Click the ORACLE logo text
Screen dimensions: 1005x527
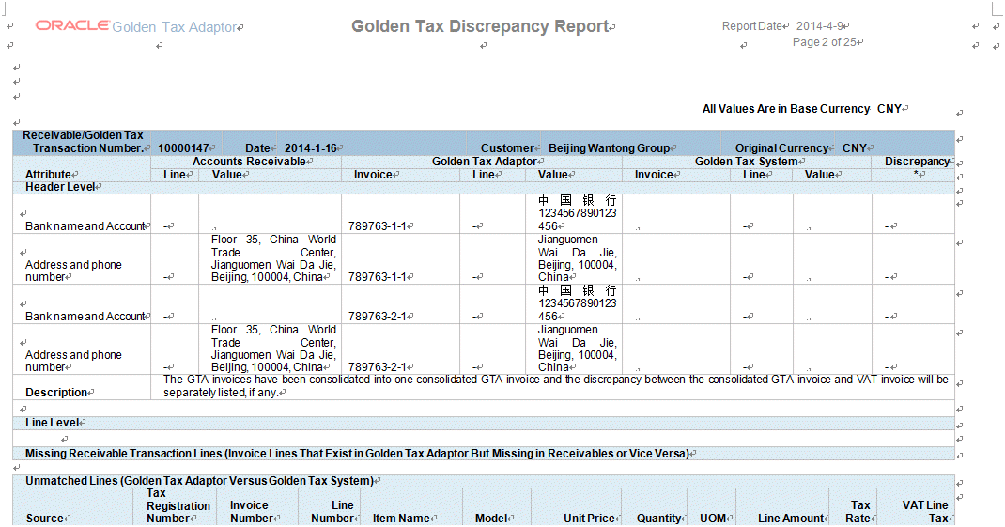(72, 25)
